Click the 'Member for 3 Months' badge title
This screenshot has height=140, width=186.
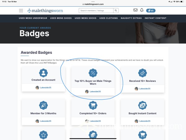(43, 113)
